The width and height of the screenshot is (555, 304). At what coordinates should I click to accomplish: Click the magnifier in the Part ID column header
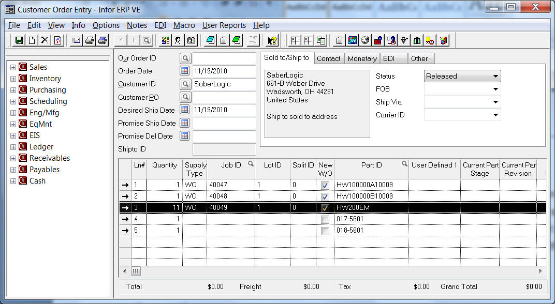(404, 164)
